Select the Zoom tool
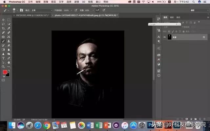 pyautogui.click(x=3, y=66)
